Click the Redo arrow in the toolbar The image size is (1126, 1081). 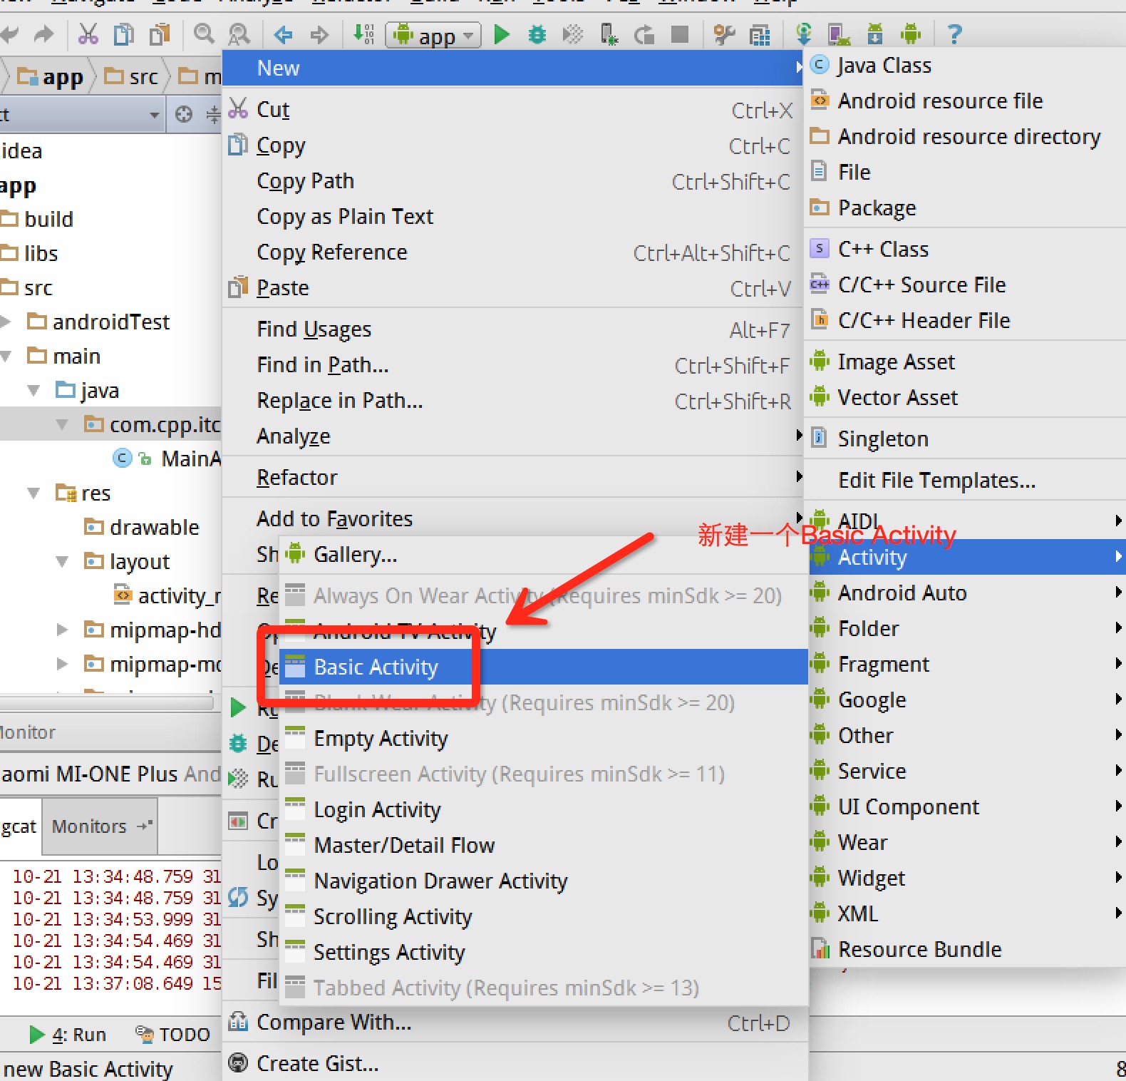tap(44, 34)
